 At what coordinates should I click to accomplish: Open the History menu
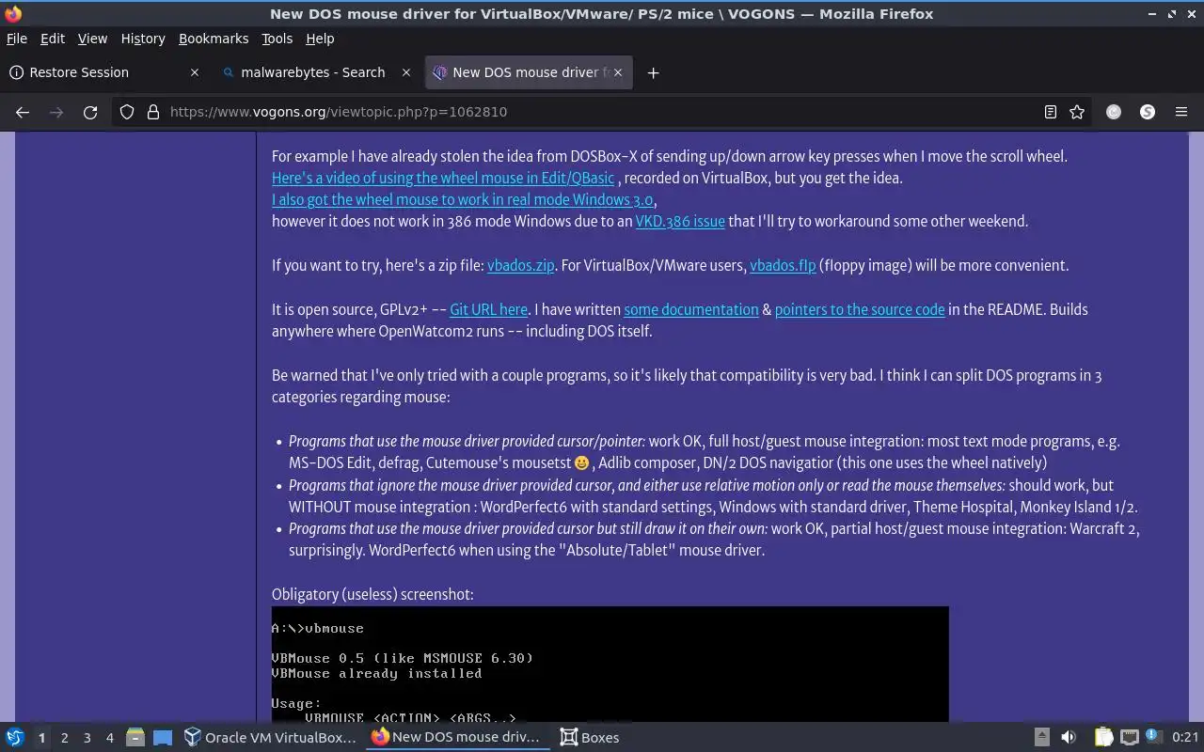143,39
